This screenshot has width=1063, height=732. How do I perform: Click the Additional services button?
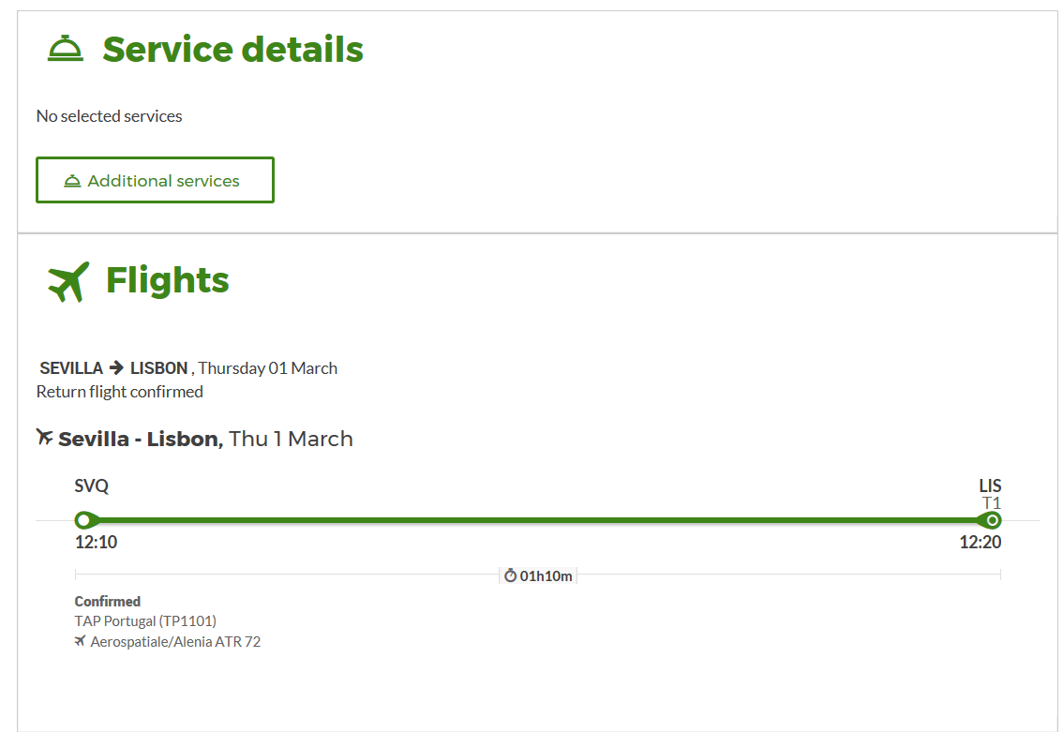[155, 180]
